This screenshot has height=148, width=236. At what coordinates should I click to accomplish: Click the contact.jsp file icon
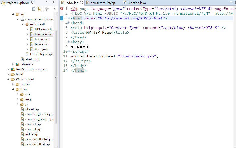(22, 124)
